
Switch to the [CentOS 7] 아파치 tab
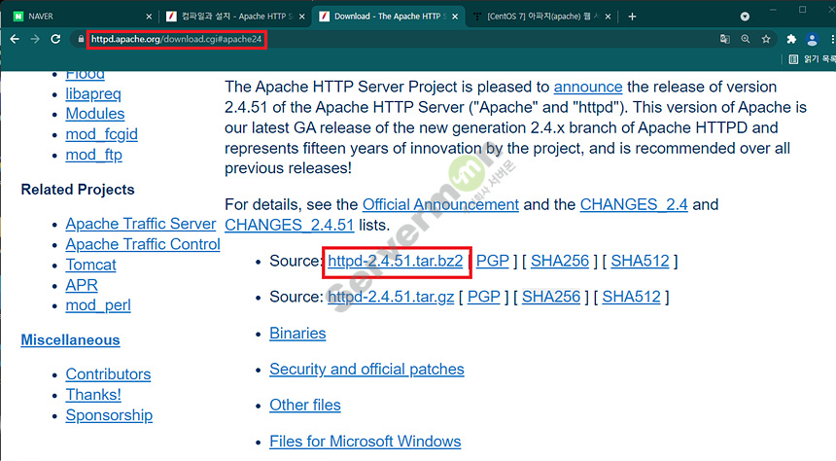540,17
